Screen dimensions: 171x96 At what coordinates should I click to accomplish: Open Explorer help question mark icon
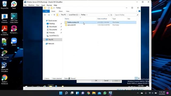tap(139, 11)
